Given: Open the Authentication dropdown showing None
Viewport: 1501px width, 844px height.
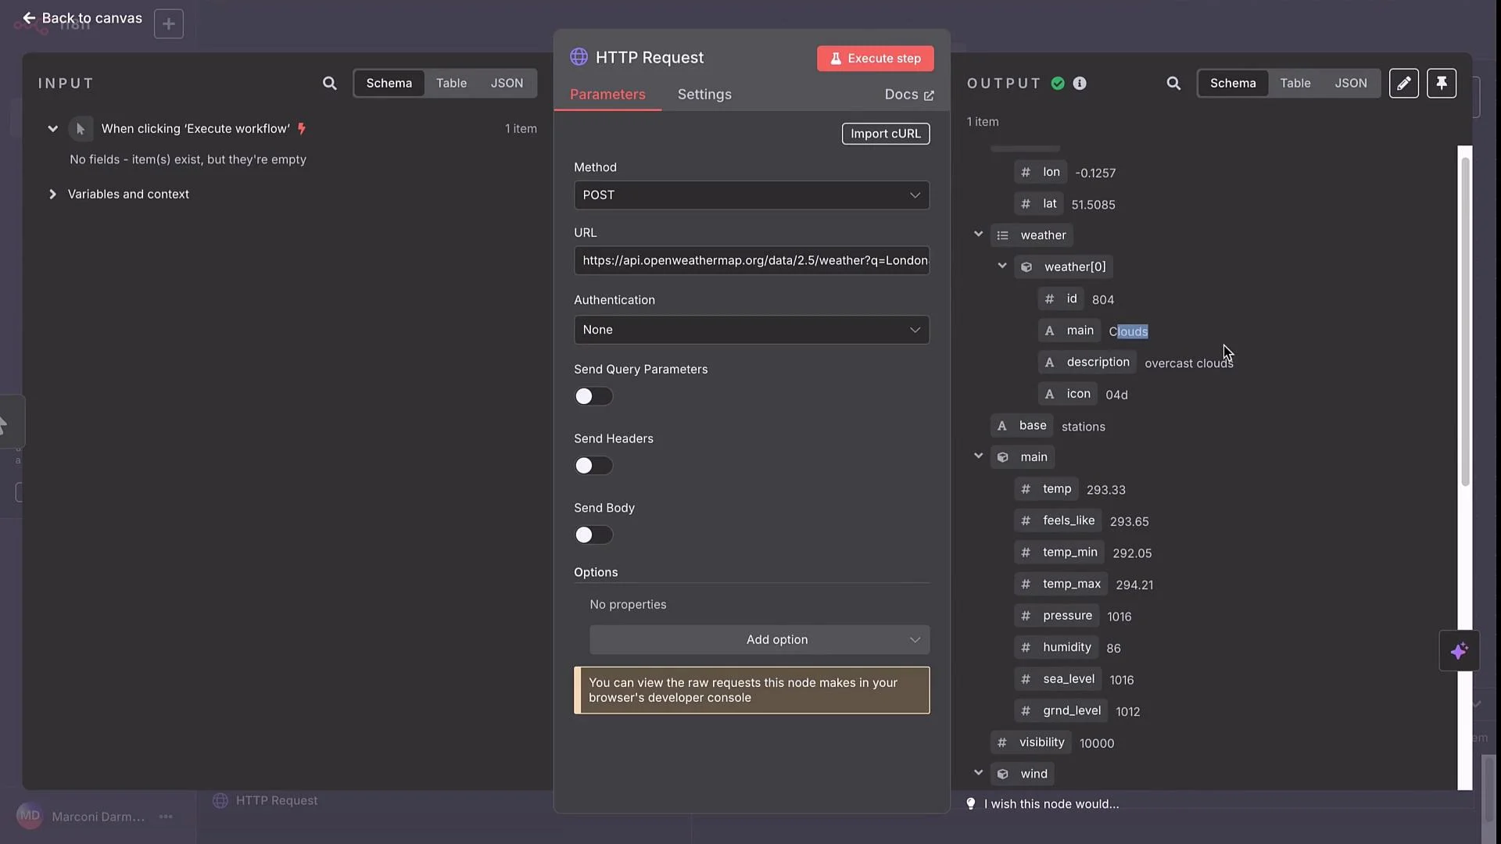Looking at the screenshot, I should point(751,330).
